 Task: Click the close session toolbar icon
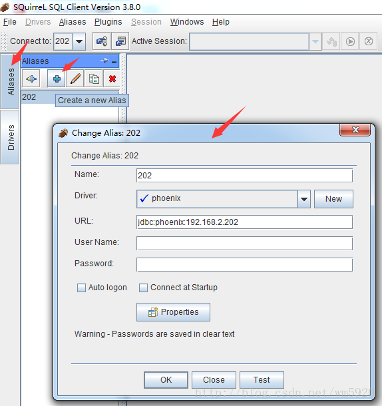(369, 41)
